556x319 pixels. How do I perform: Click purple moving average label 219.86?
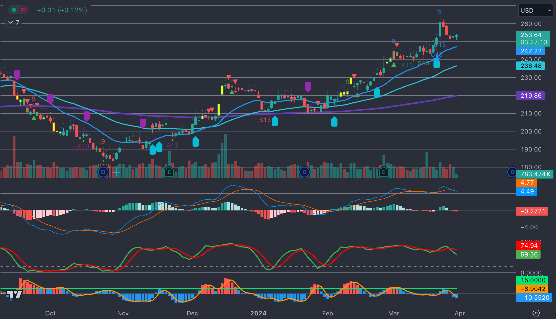coord(530,96)
